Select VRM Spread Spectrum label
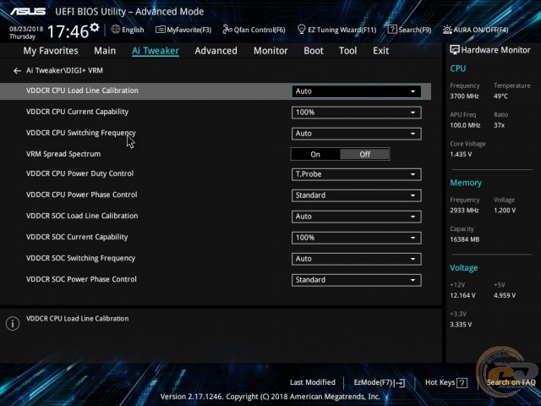 pyautogui.click(x=63, y=154)
